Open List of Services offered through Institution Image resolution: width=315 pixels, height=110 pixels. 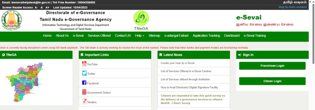coord(186,79)
